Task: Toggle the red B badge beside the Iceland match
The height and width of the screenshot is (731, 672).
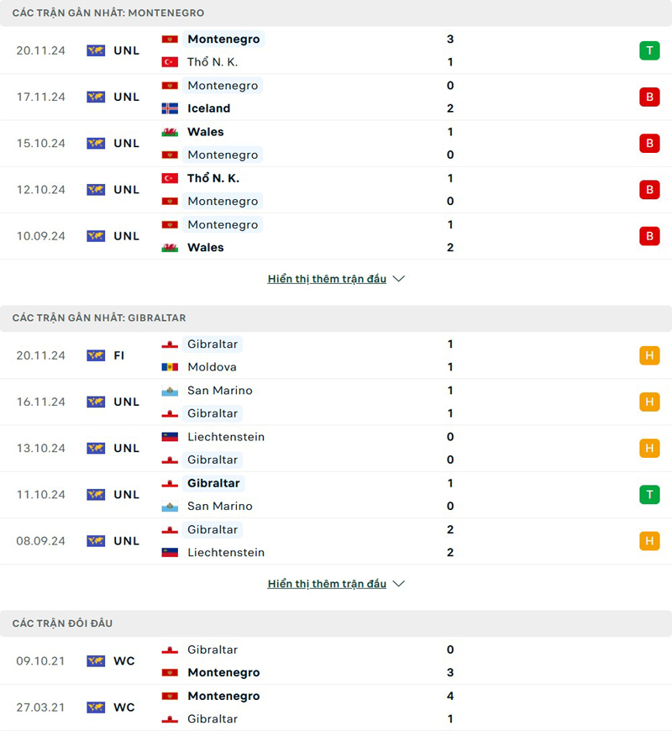Action: click(648, 97)
